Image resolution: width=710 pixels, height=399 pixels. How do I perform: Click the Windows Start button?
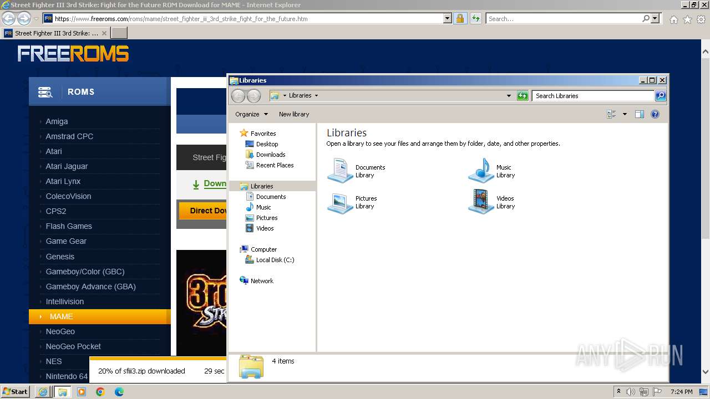16,392
